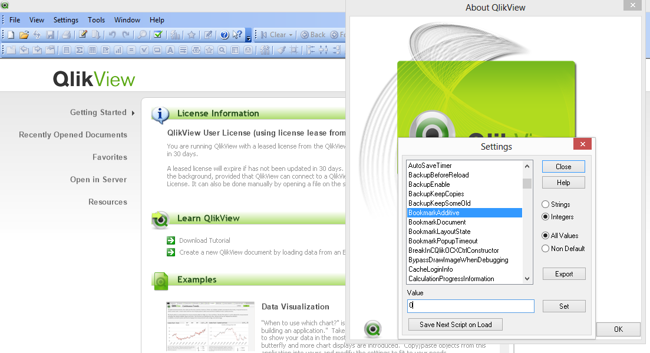Open the Settings menu
The width and height of the screenshot is (650, 353).
tap(65, 20)
